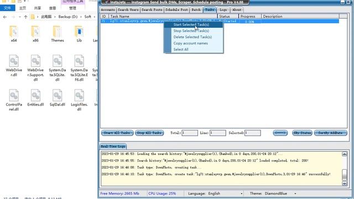Switch to the Search Users tab
This screenshot has height=199, width=354.
128,10
